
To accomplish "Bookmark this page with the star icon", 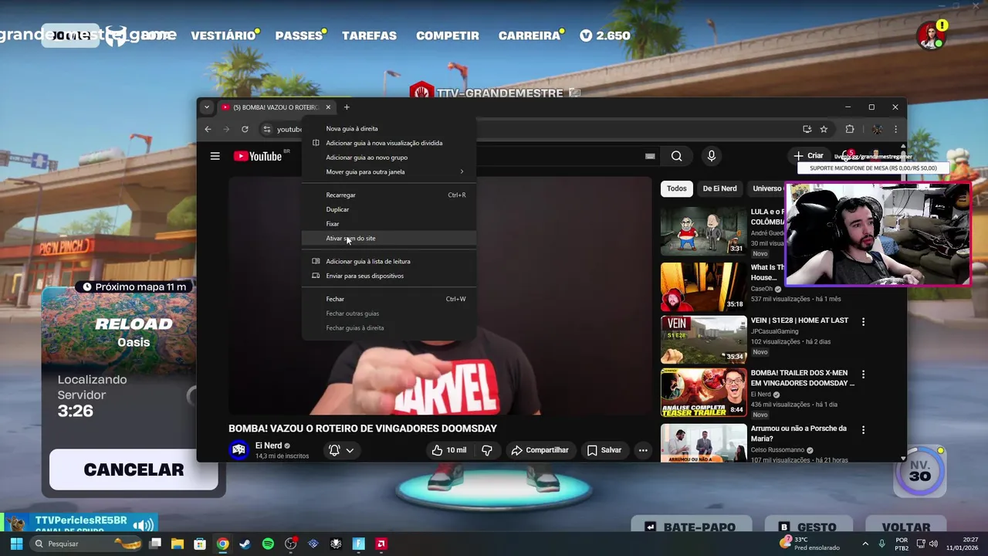I will [x=824, y=129].
